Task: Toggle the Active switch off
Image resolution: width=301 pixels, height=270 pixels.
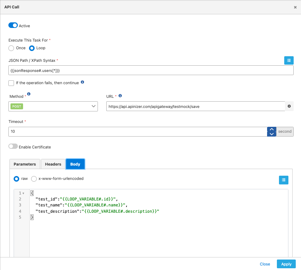Action: 13,25
